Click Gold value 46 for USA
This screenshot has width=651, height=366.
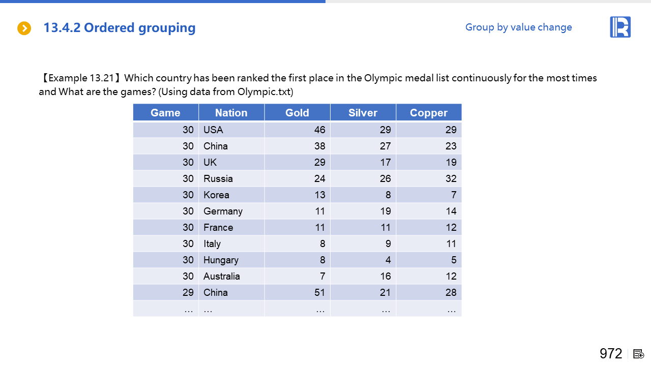tap(319, 130)
